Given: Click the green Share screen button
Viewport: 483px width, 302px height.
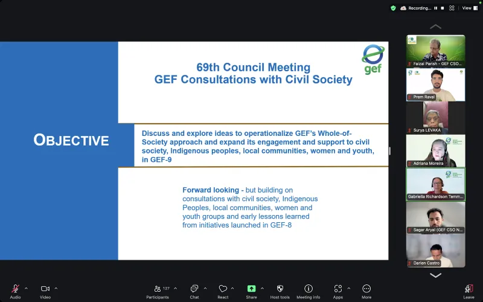Looking at the screenshot, I should (x=251, y=289).
